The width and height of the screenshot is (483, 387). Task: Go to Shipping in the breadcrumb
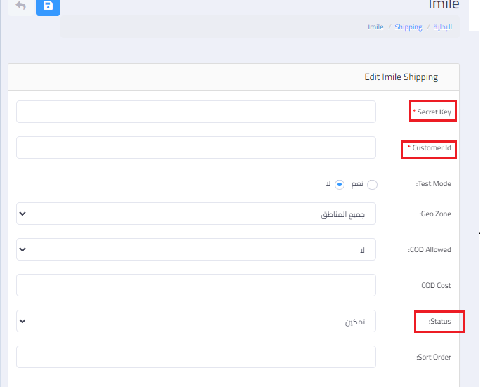(x=408, y=27)
